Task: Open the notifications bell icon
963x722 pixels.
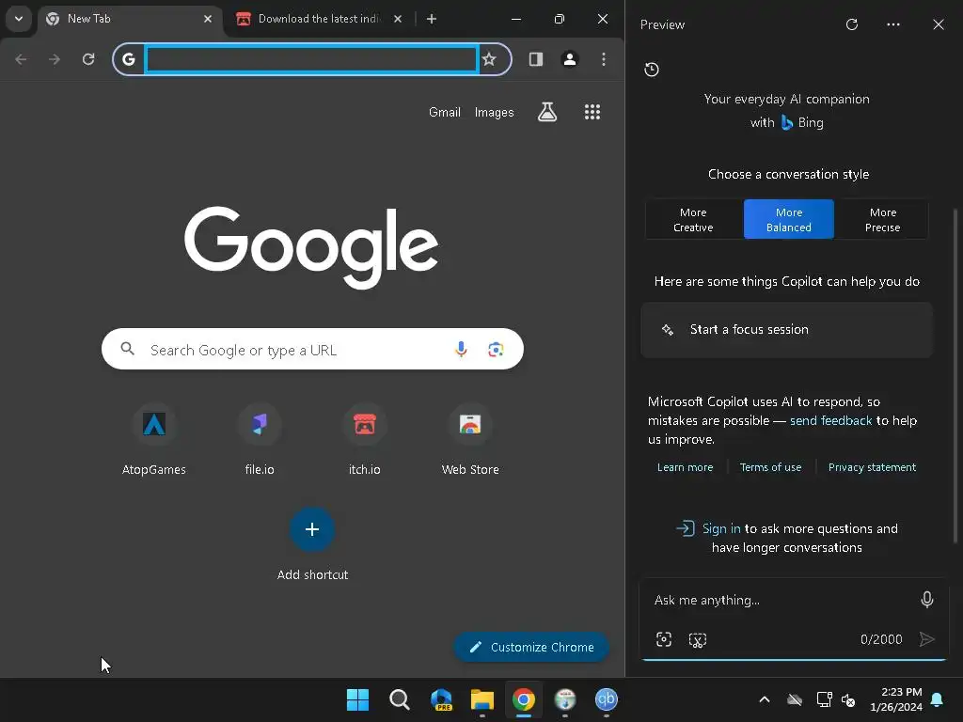Action: (938, 699)
